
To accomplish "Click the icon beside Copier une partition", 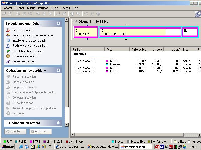I will [8, 61].
